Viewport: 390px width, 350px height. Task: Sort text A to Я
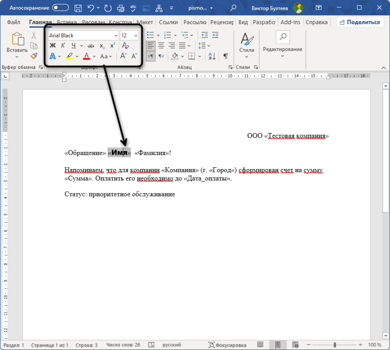pos(212,56)
